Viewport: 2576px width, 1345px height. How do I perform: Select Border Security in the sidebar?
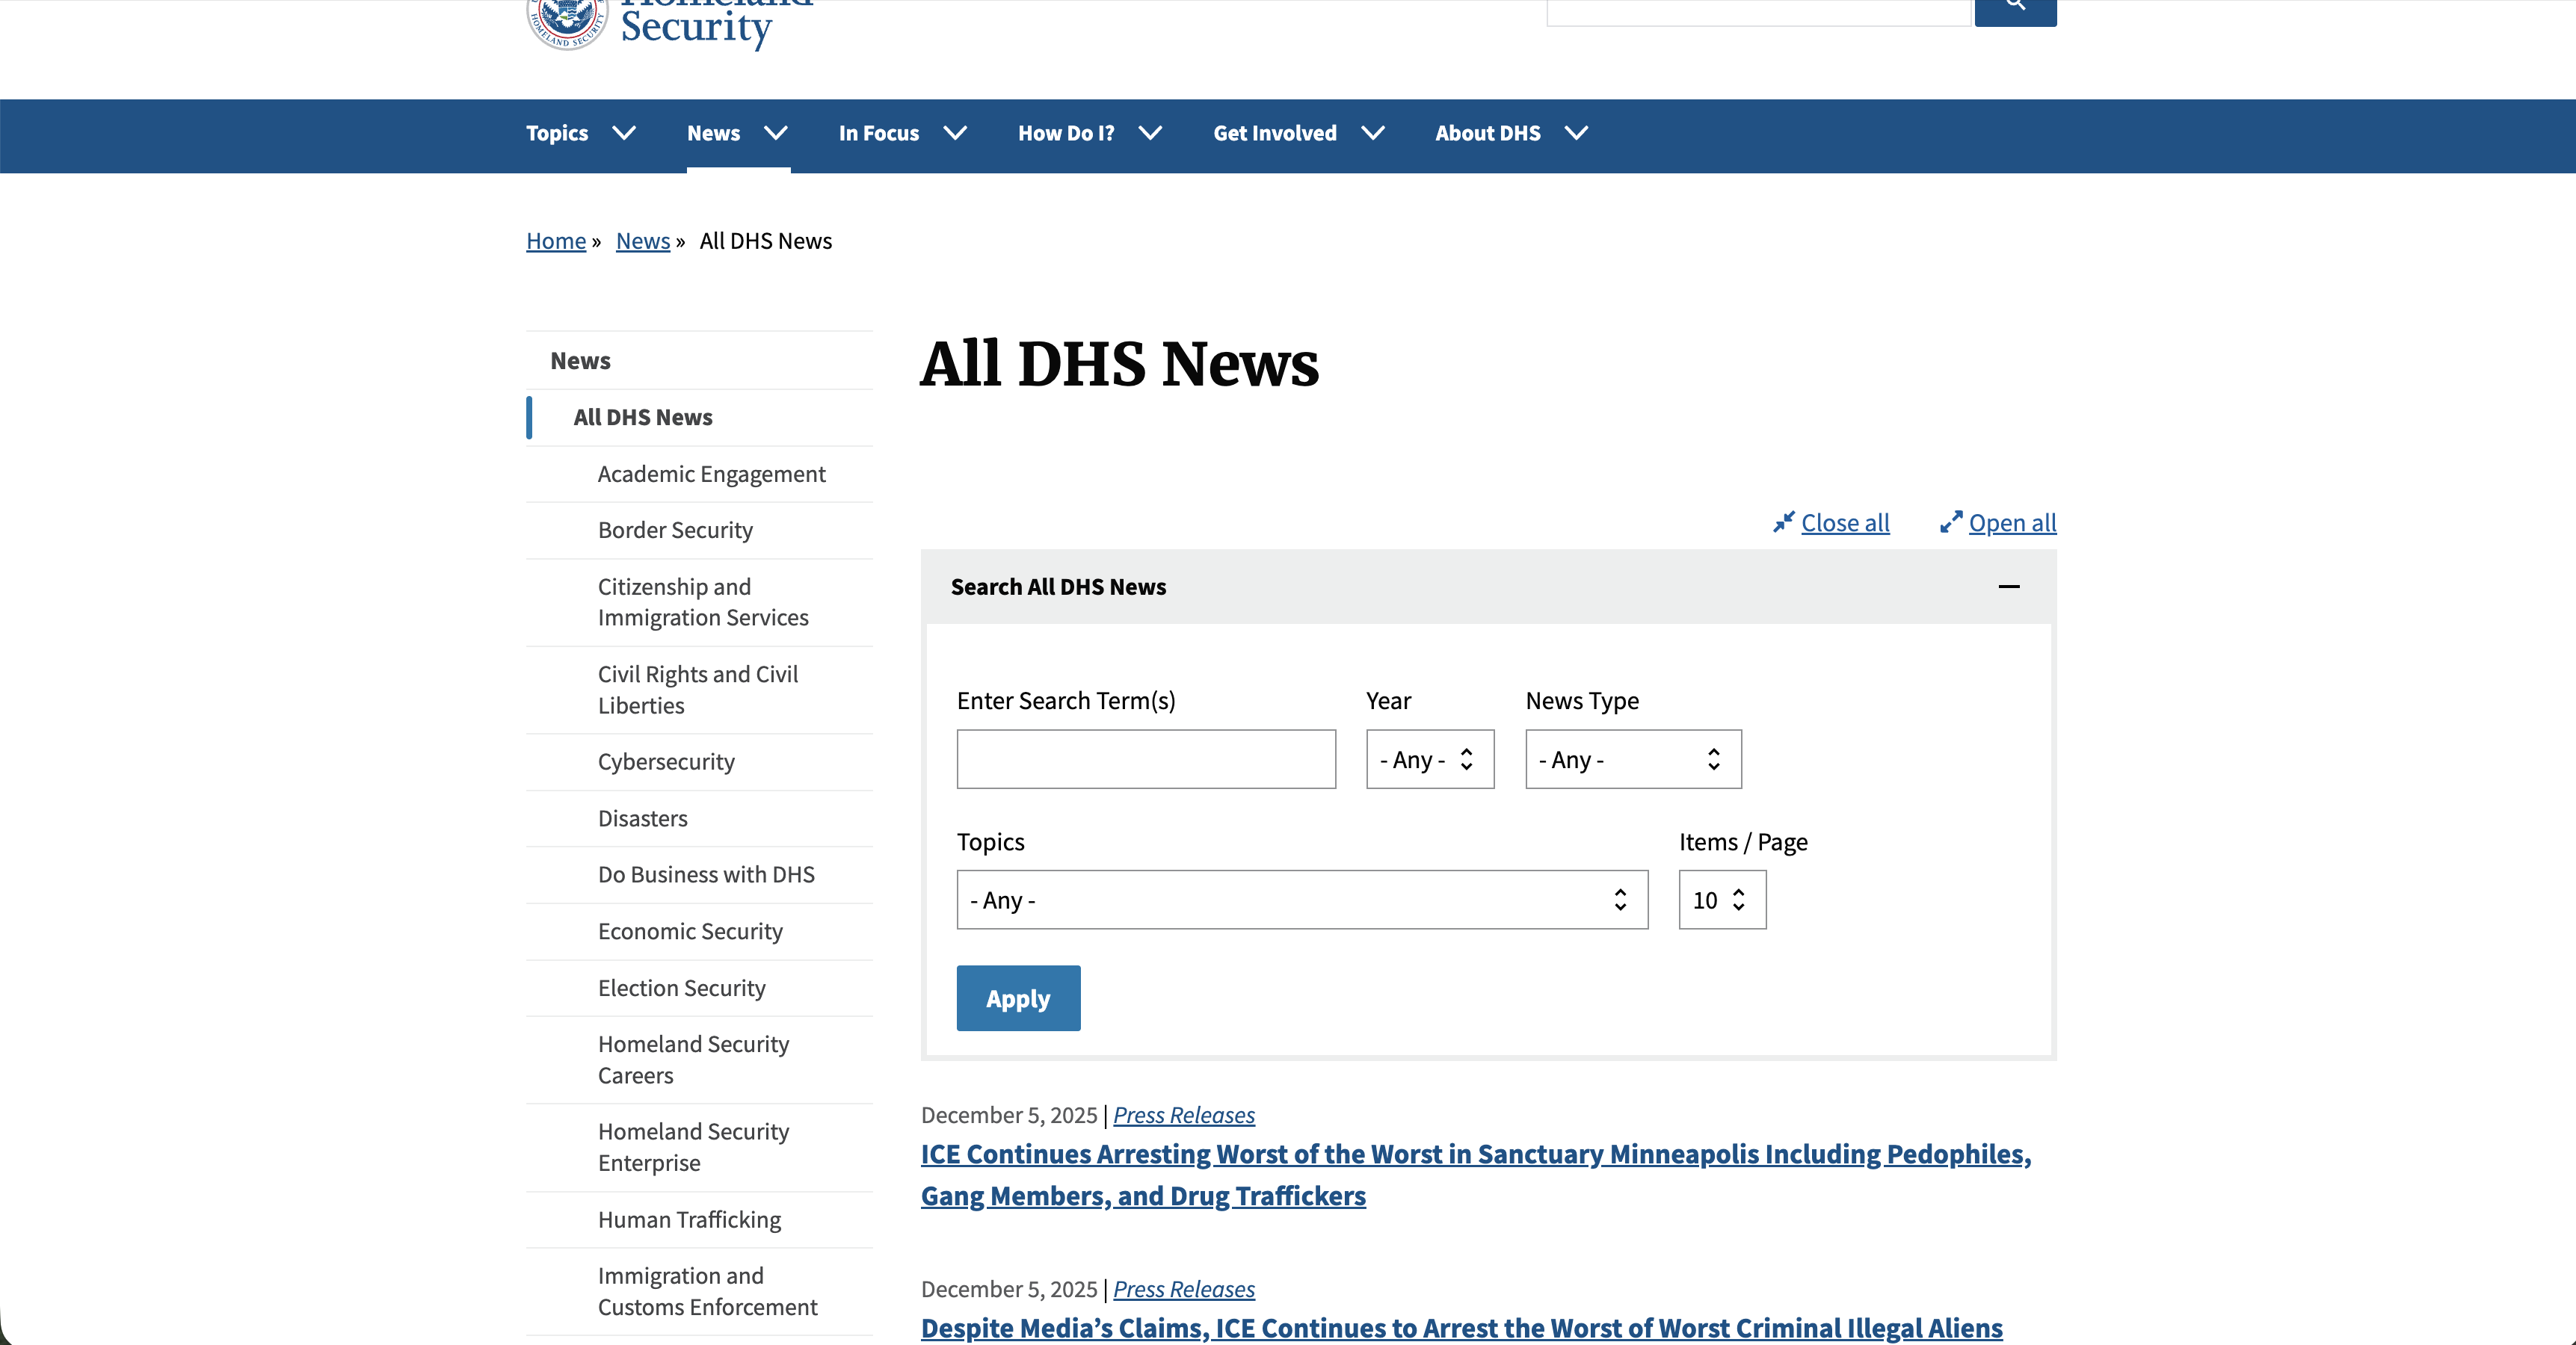pyautogui.click(x=675, y=530)
